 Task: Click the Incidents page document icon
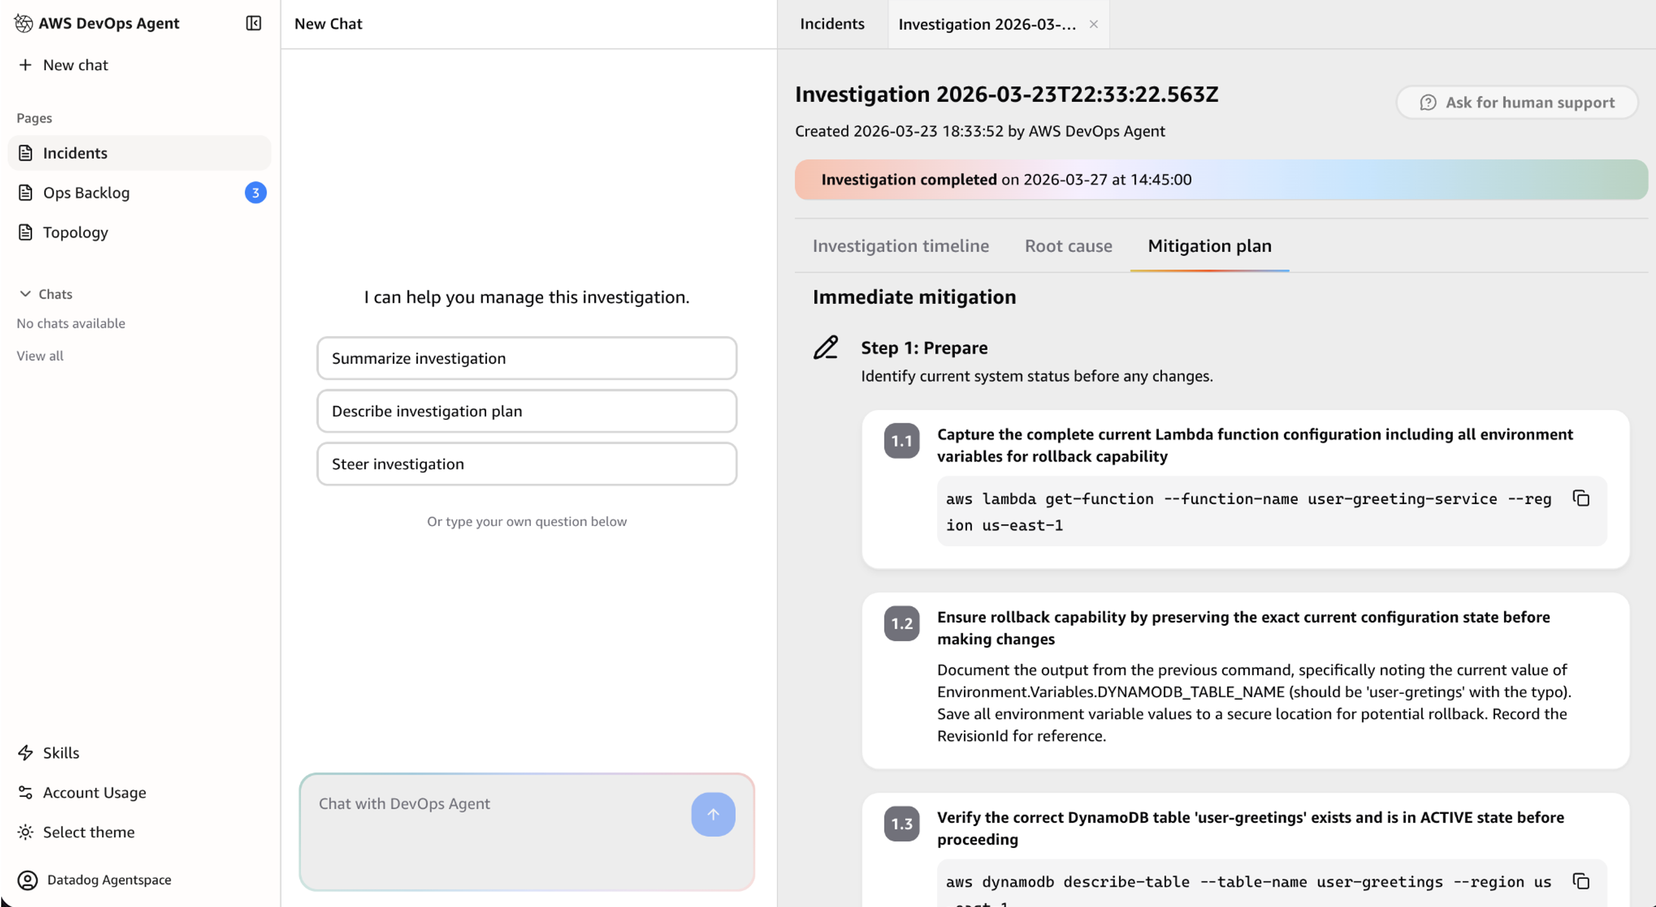[x=25, y=153]
